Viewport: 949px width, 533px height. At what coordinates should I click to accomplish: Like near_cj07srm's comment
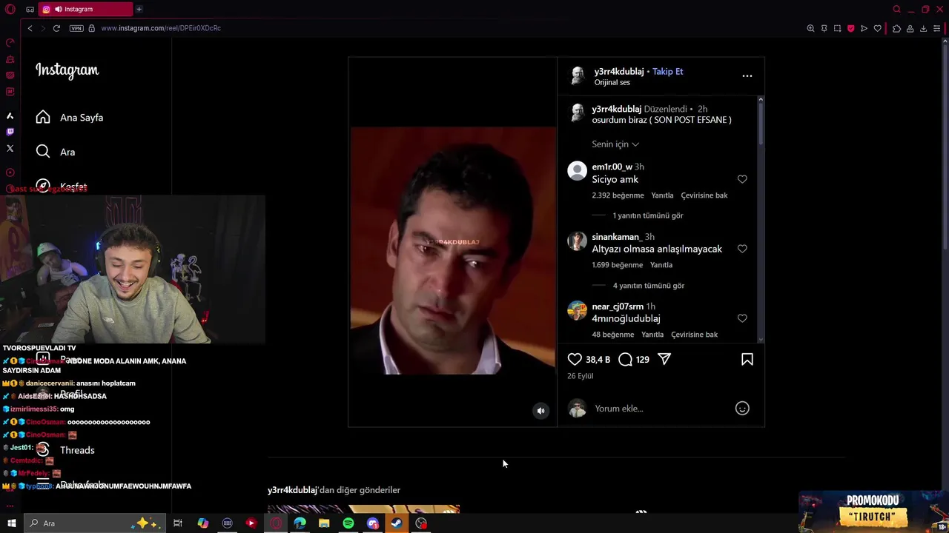[x=742, y=318]
